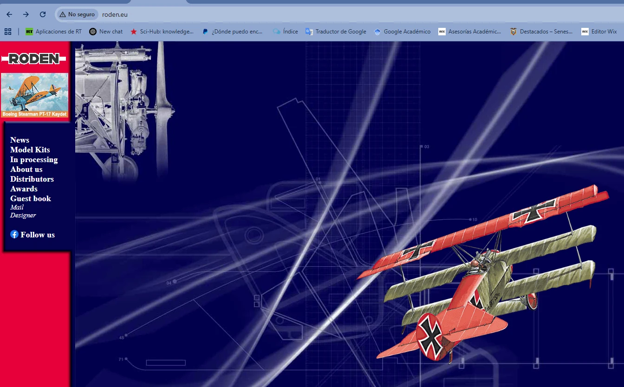
Task: Open the Aplicaciones de RT bookmark
Action: (x=53, y=32)
